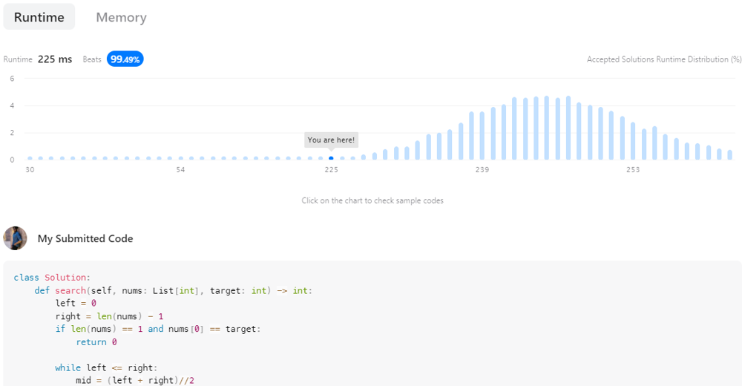
Task: Open the Memory tab
Action: point(121,17)
